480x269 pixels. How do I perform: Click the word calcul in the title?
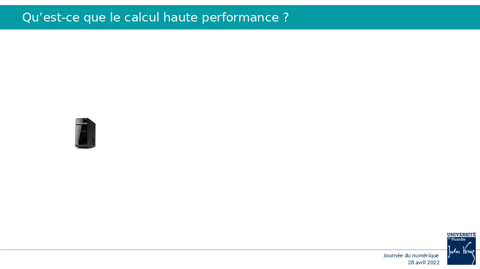(x=142, y=17)
